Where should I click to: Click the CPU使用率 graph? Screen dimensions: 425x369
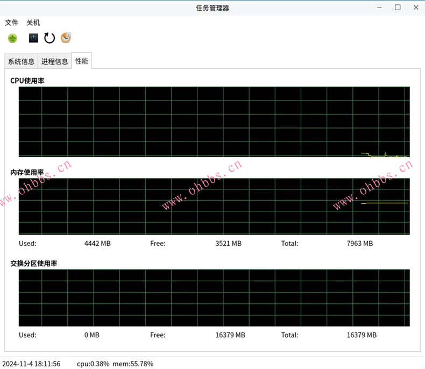214,122
